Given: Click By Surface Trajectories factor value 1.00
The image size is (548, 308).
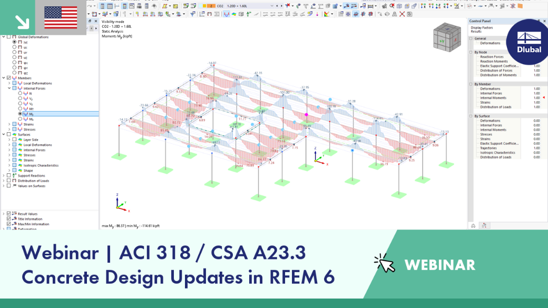Looking at the screenshot, I should coord(536,148).
